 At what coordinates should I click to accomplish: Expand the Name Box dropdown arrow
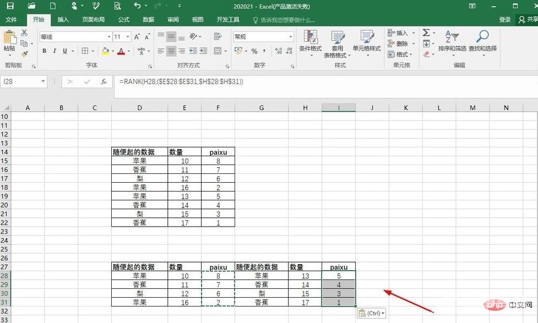pos(43,81)
